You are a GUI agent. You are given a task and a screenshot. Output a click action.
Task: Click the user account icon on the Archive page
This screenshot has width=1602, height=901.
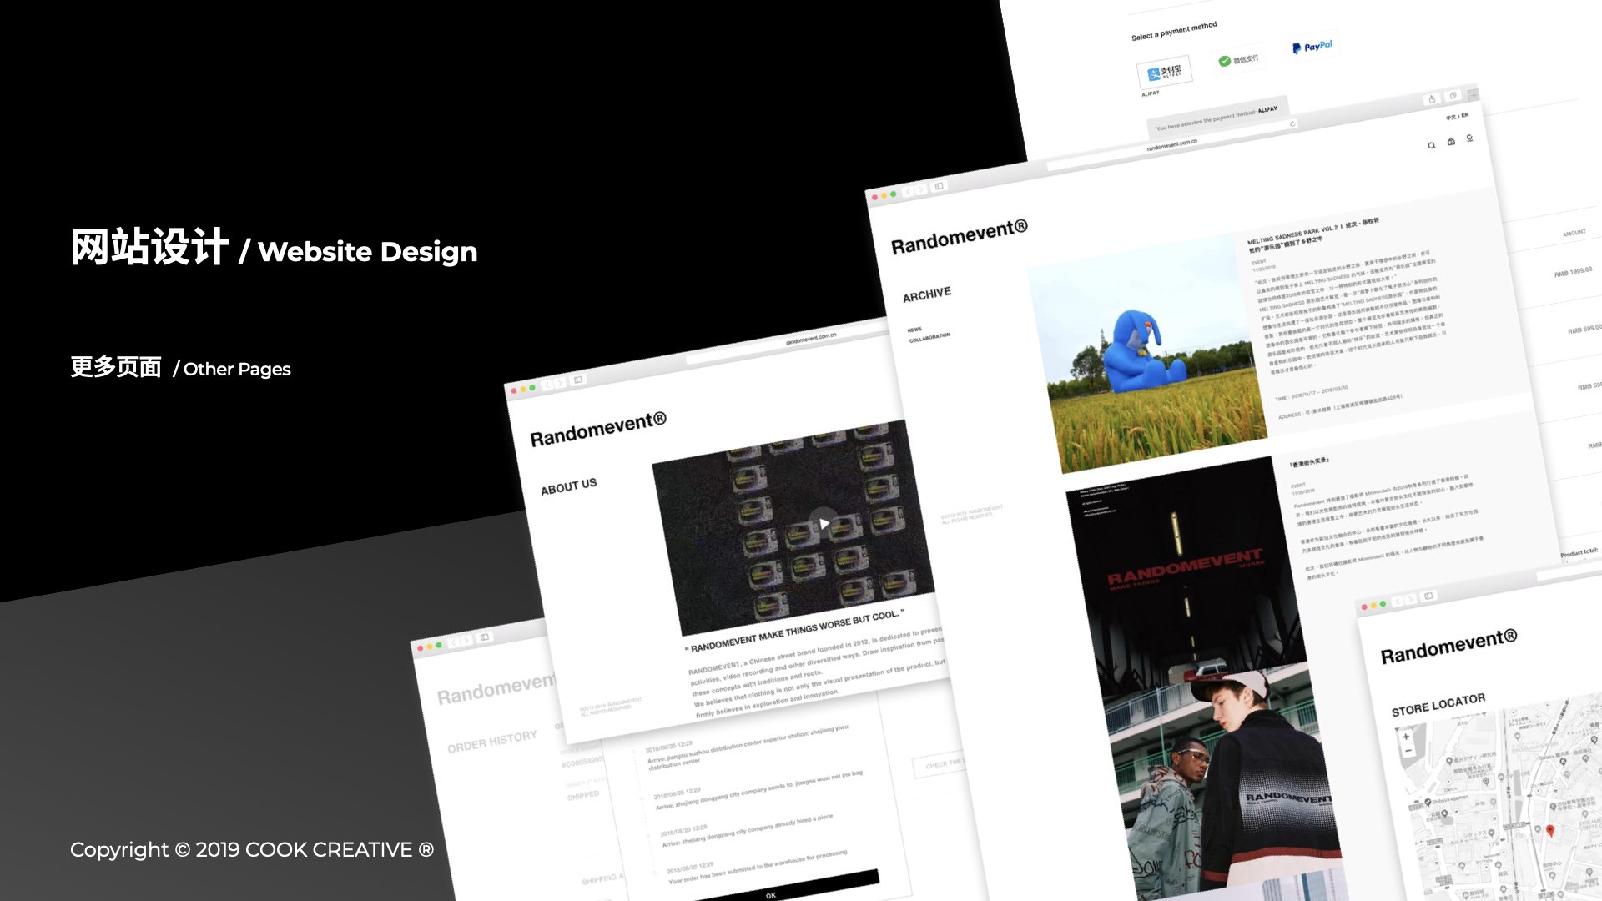click(1469, 138)
